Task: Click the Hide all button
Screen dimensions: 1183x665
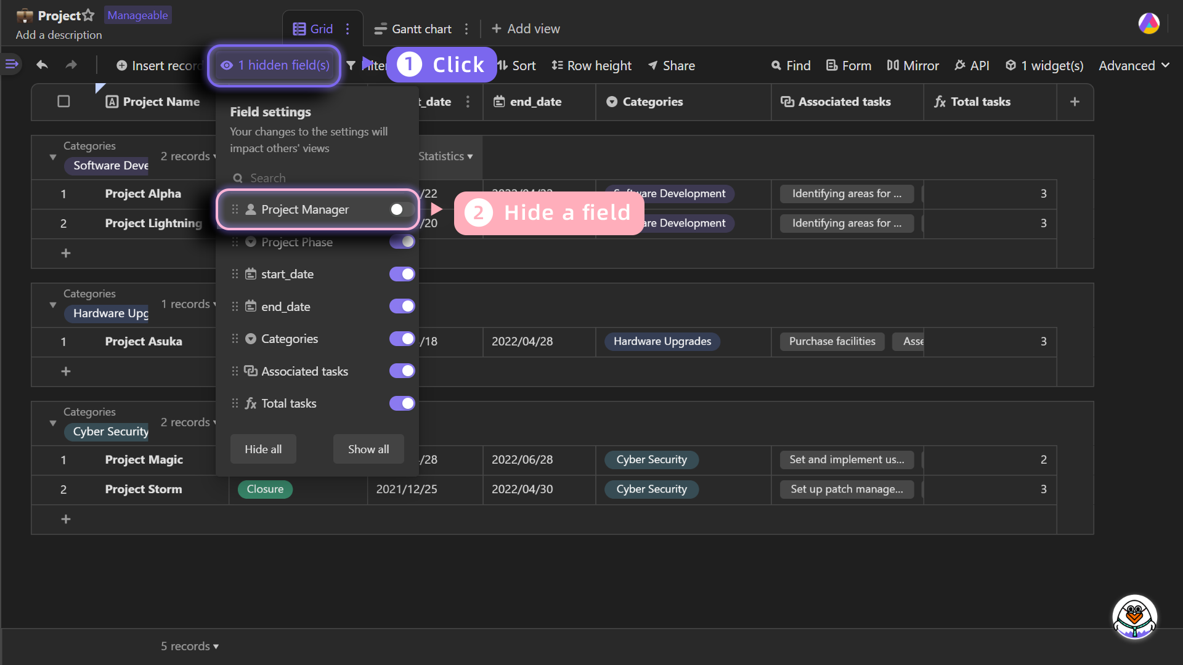Action: tap(263, 449)
